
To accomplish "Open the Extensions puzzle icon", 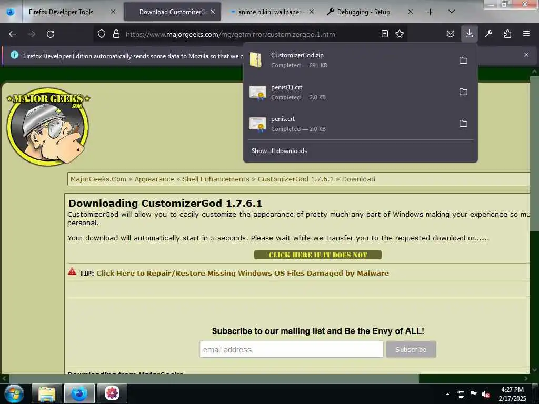I will coord(507,34).
